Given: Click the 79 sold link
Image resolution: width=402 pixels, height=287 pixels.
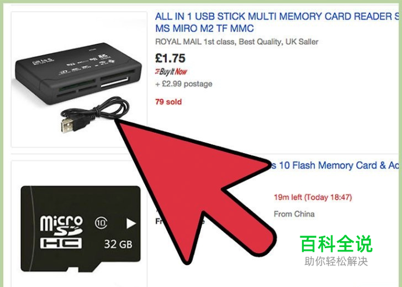Looking at the screenshot, I should point(168,102).
